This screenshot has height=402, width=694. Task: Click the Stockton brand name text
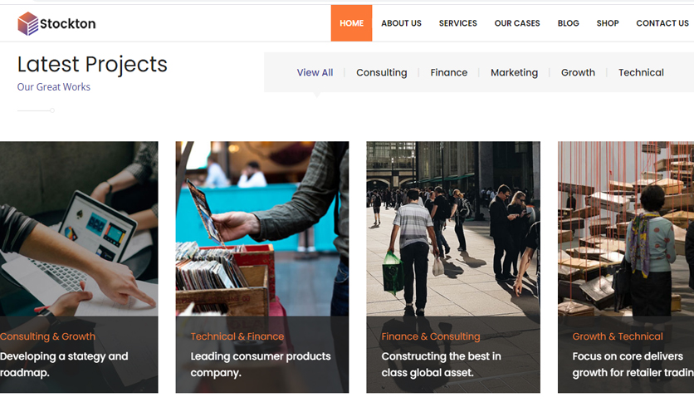(68, 23)
